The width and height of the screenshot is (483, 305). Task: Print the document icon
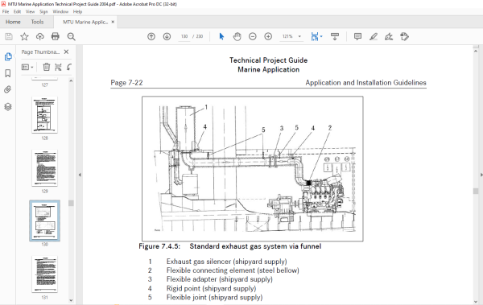point(56,37)
